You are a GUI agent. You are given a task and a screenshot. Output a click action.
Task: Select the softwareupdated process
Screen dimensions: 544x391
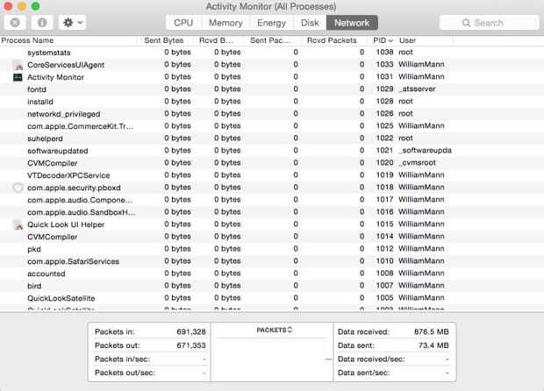coord(272,151)
